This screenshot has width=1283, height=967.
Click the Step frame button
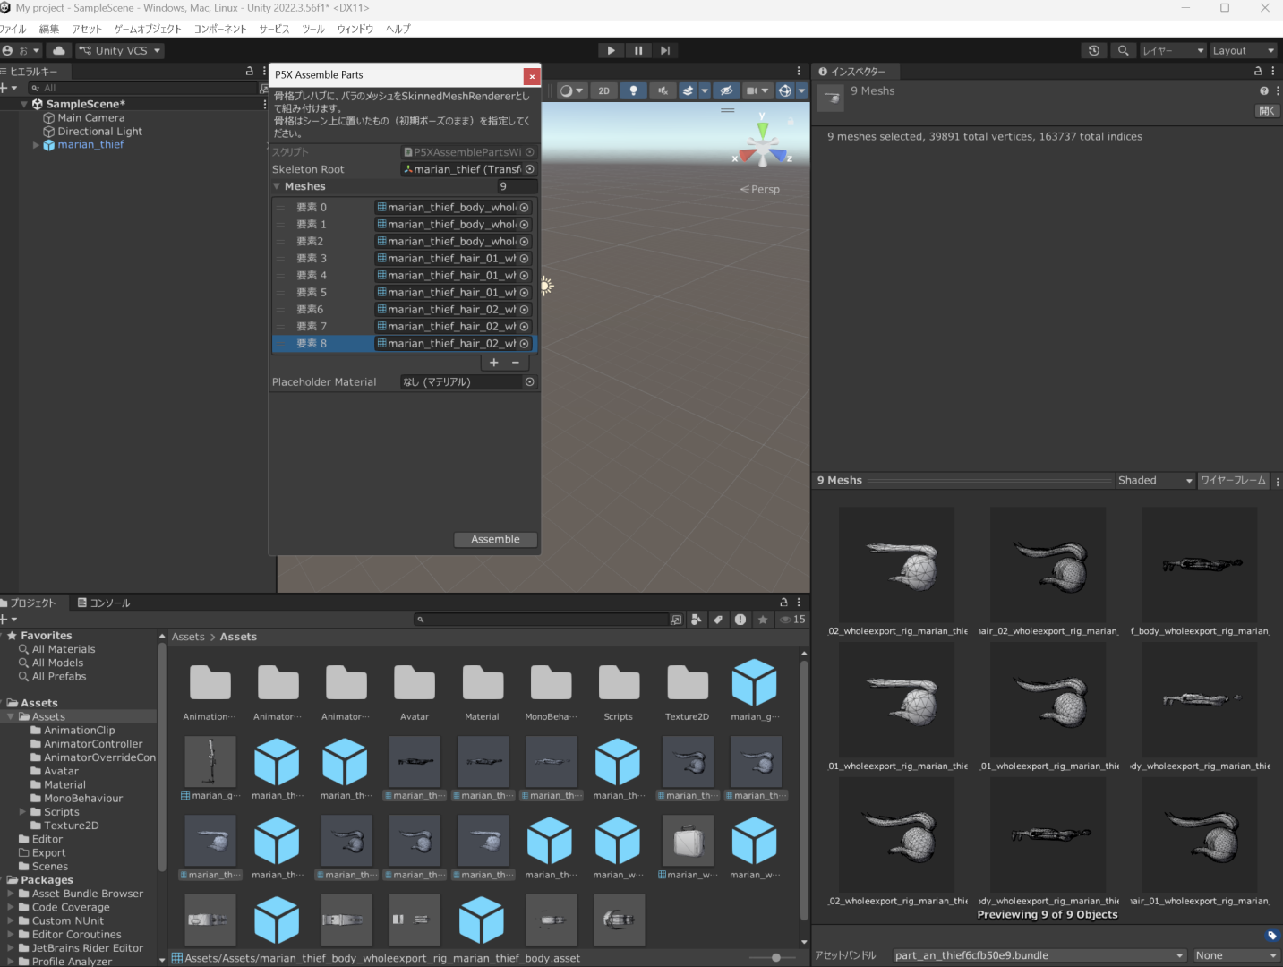tap(665, 51)
